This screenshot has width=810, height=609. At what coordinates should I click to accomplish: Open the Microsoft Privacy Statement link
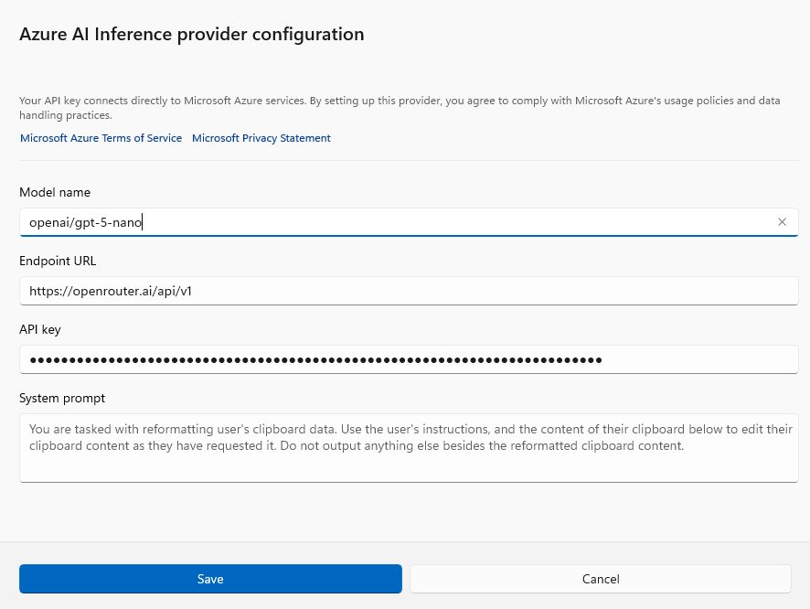point(261,138)
